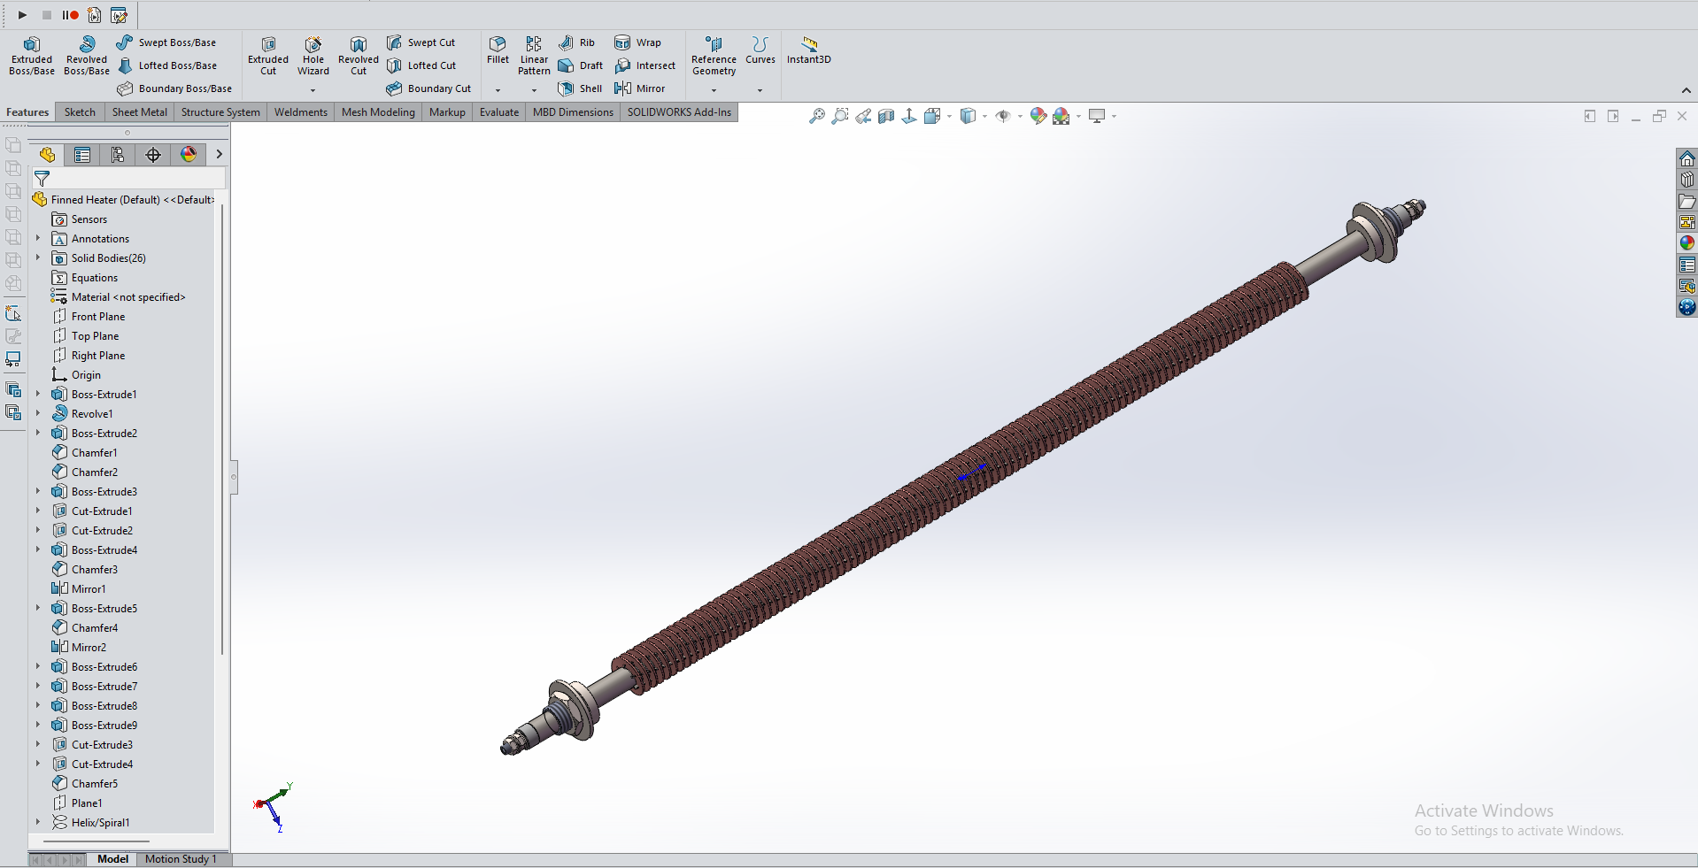Select the Chamfer5 feature
Image resolution: width=1698 pixels, height=868 pixels.
coord(85,784)
